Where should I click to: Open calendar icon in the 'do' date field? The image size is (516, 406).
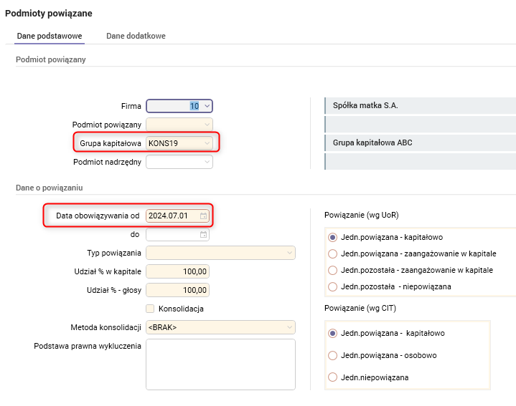(203, 235)
